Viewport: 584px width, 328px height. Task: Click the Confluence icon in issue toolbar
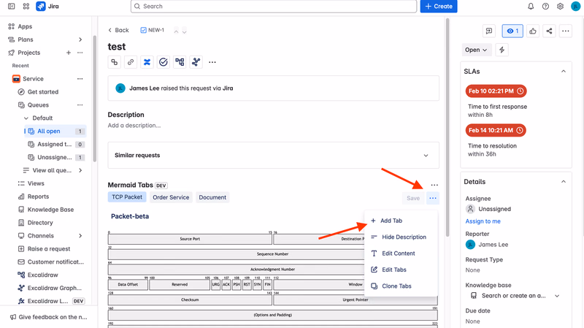pyautogui.click(x=147, y=62)
